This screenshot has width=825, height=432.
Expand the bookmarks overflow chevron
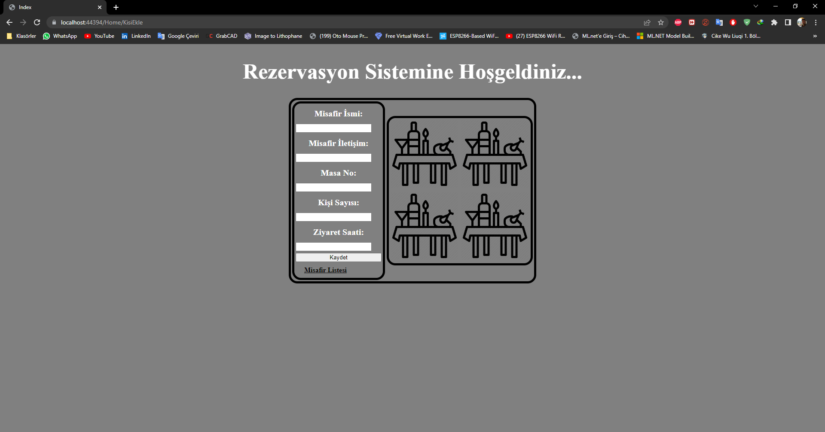pos(815,36)
